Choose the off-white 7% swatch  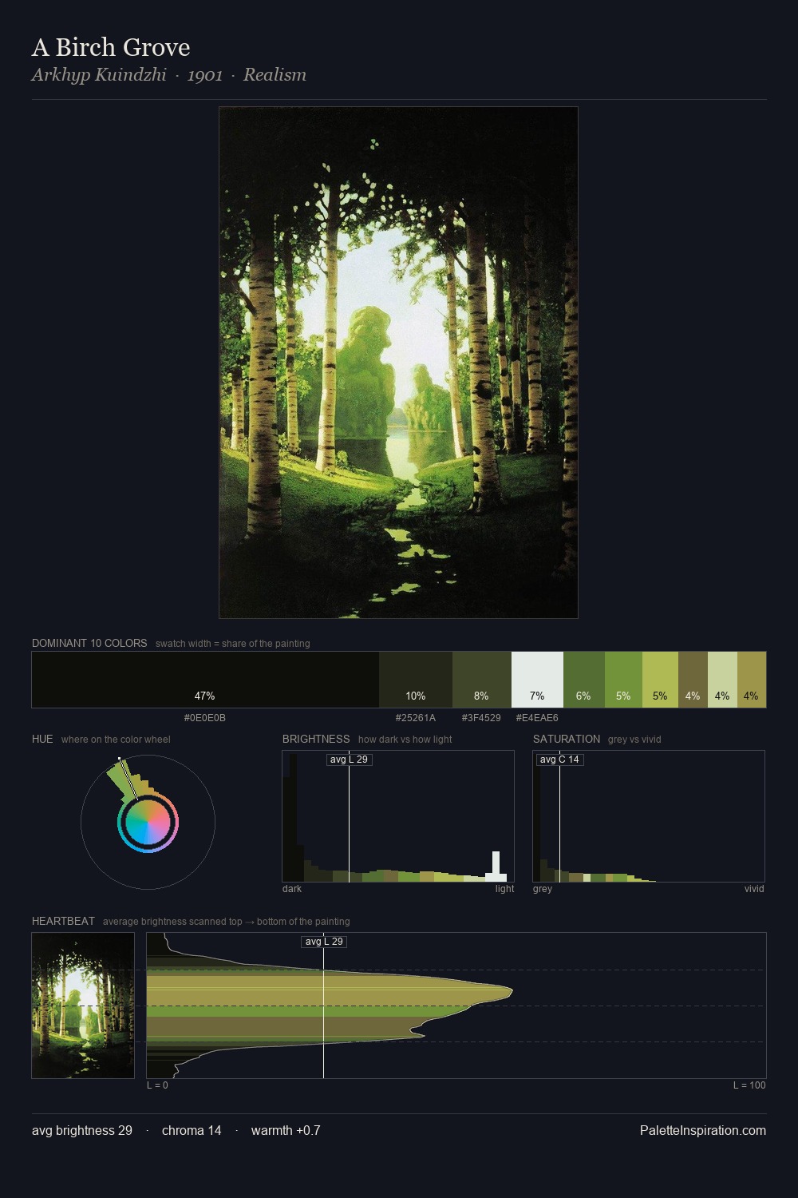point(537,680)
